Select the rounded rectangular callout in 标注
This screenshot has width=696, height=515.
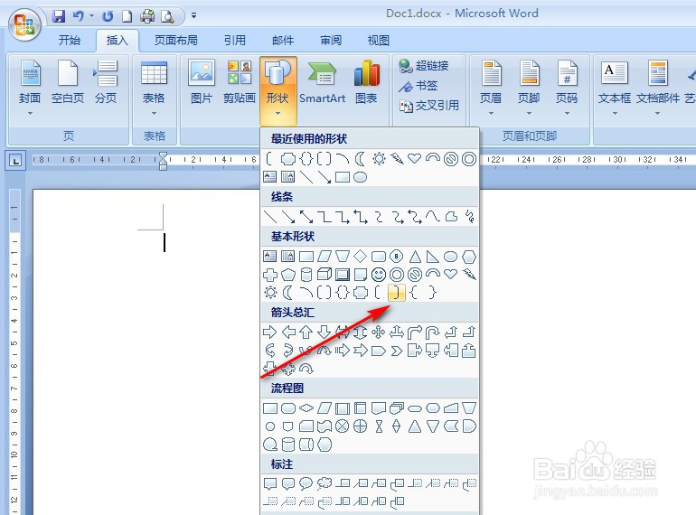(288, 483)
